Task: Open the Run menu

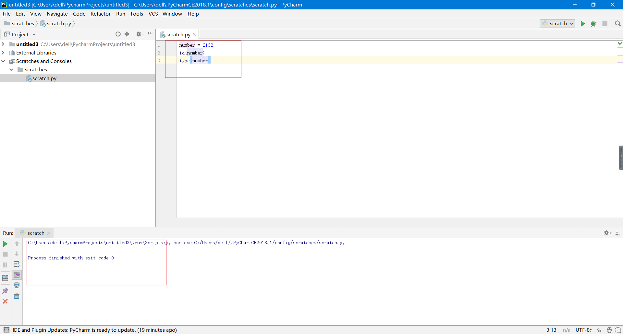Action: pos(121,14)
